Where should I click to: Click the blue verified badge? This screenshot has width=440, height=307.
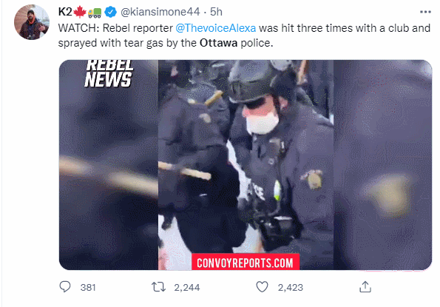point(111,12)
